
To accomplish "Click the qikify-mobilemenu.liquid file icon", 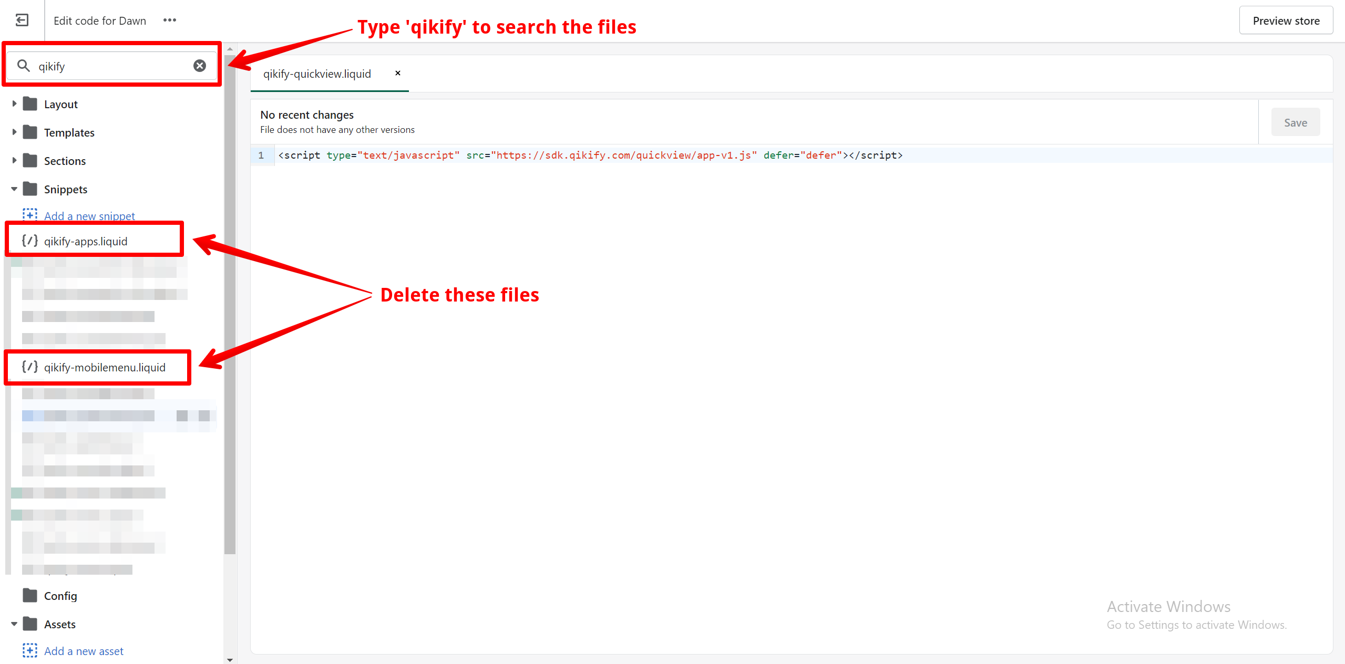I will [x=30, y=367].
